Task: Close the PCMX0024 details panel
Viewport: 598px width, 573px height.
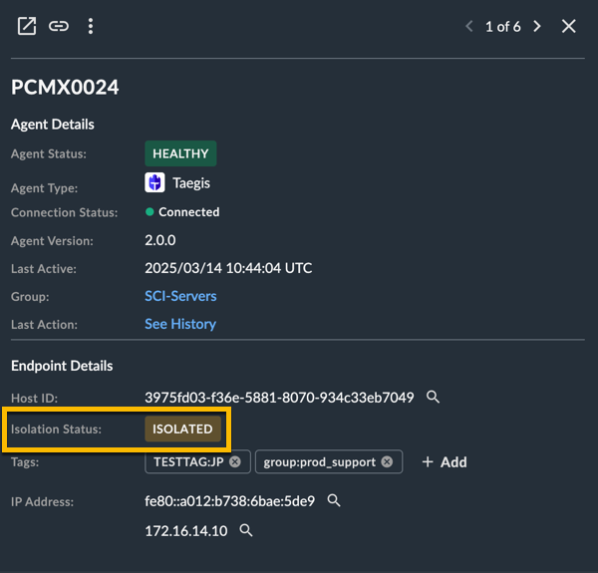Action: 569,26
